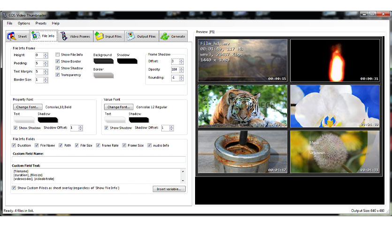Click the Video Frames filmstrip icon
This screenshot has height=227, width=392.
pyautogui.click(x=64, y=36)
